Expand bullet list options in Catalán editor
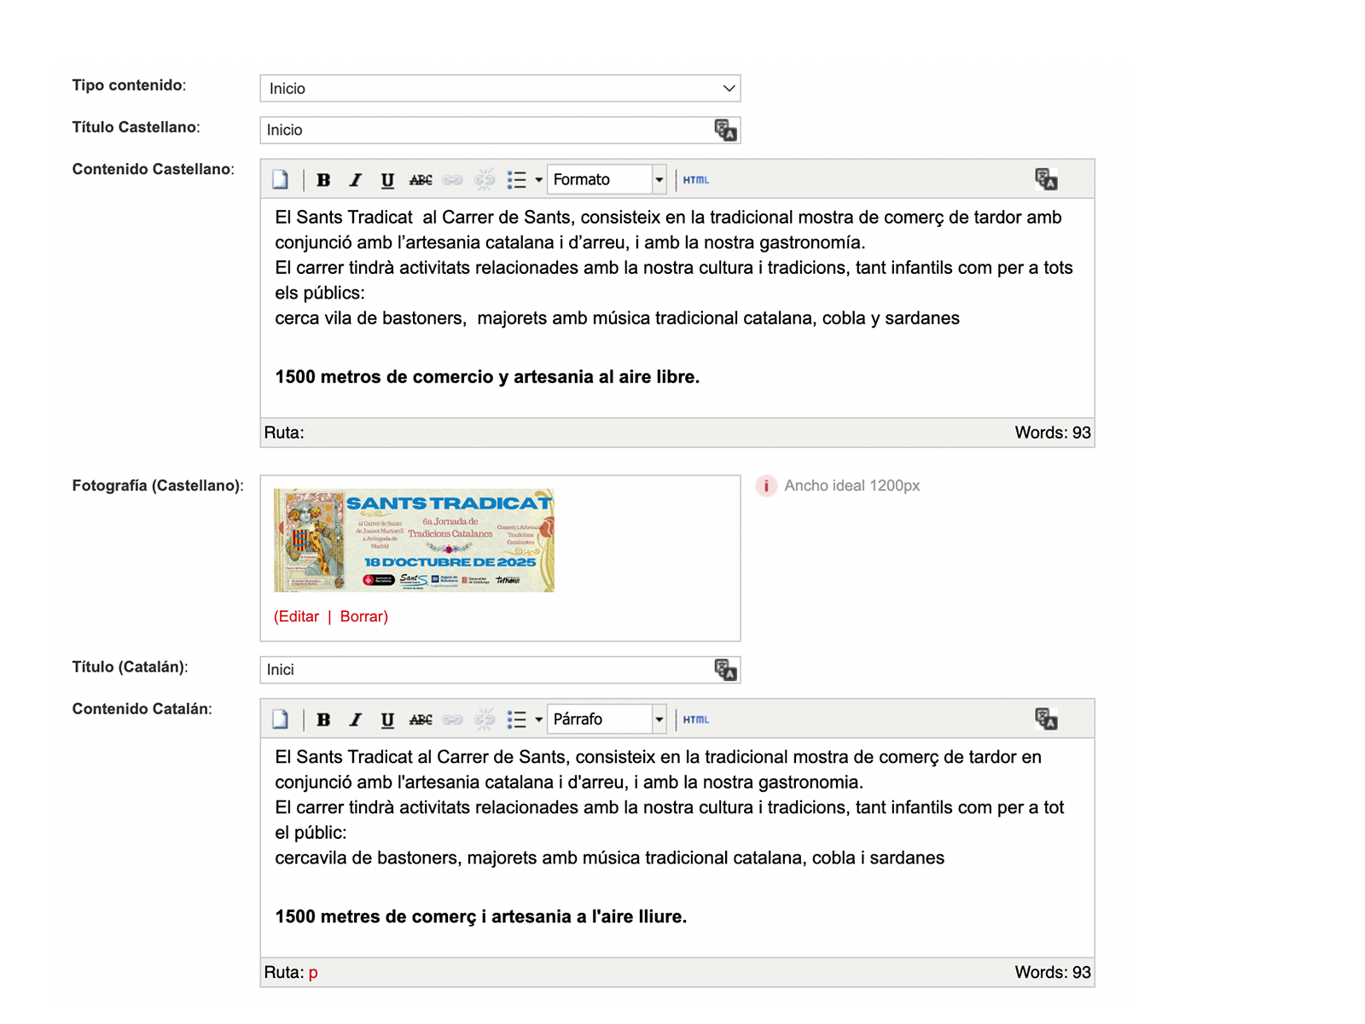This screenshot has height=1024, width=1365. click(x=538, y=719)
